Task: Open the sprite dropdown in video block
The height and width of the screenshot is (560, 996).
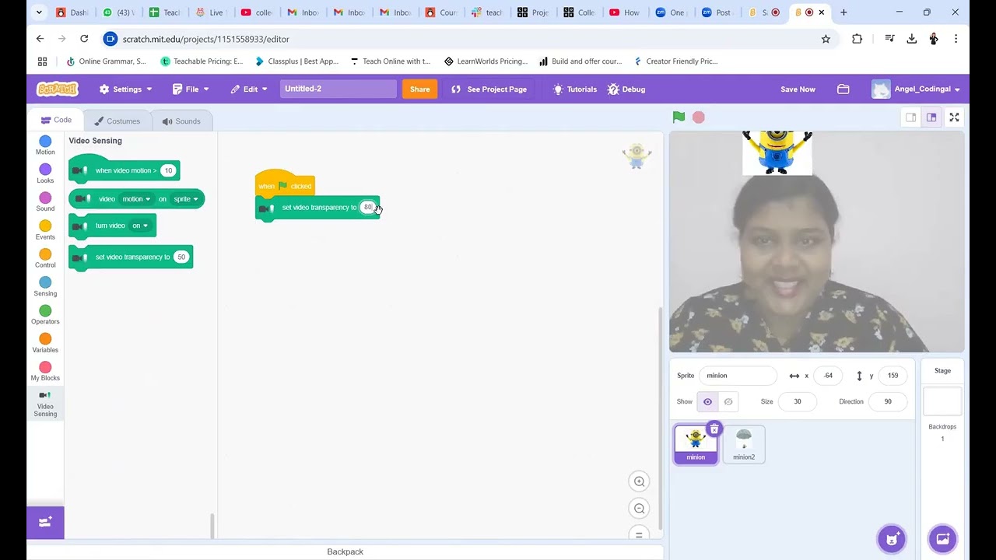Action: coord(185,199)
